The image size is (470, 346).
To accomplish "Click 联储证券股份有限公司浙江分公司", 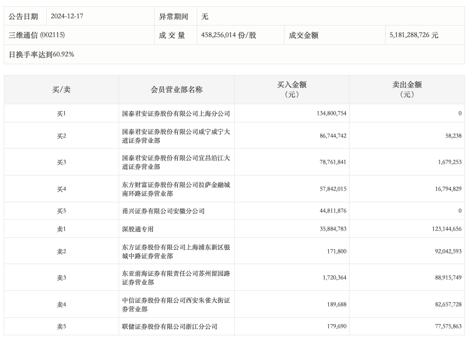I will [169, 327].
